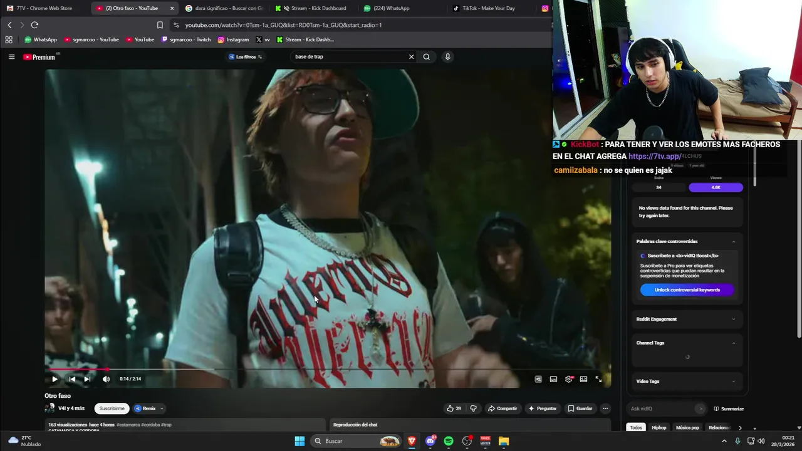The height and width of the screenshot is (451, 802).
Task: Open the Instagram bookmark
Action: pyautogui.click(x=233, y=39)
